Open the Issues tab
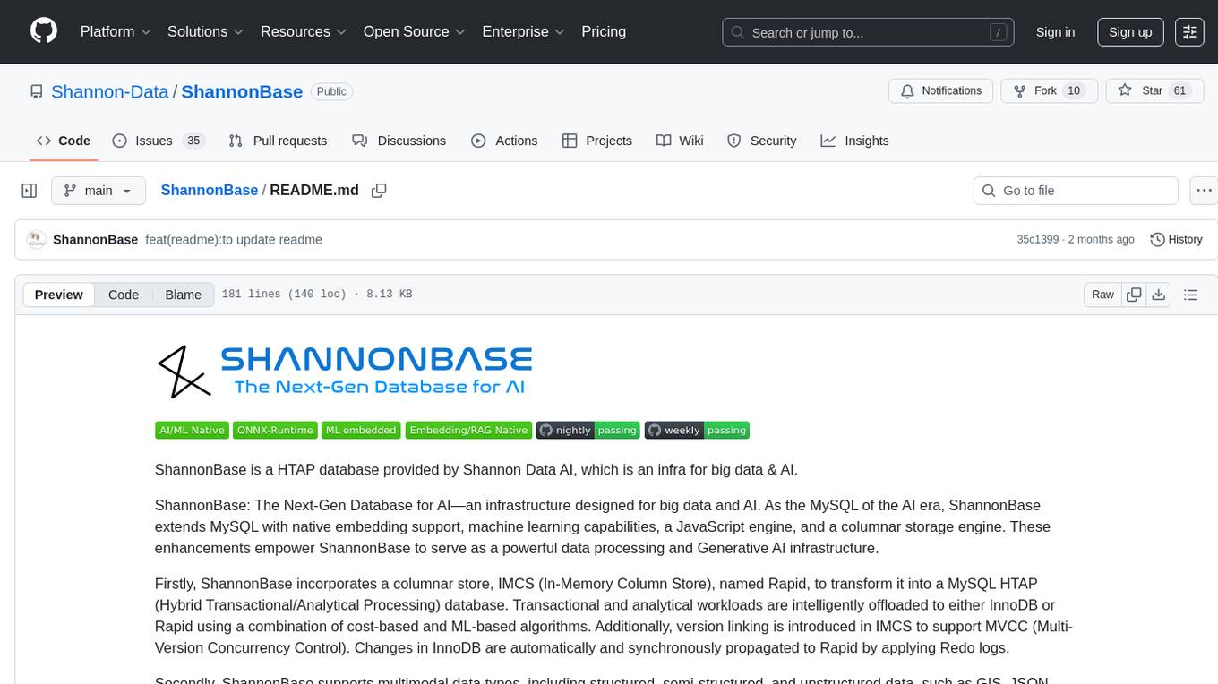 tap(159, 141)
